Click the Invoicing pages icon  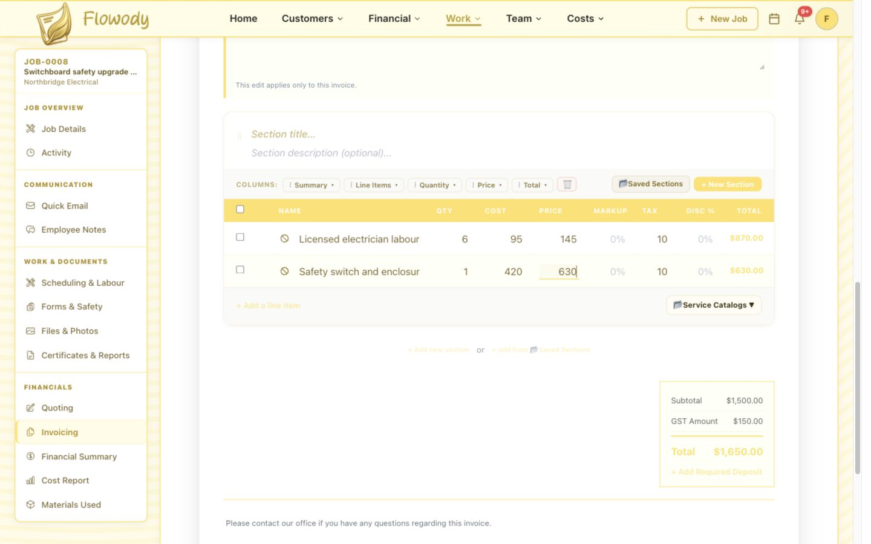tap(30, 432)
